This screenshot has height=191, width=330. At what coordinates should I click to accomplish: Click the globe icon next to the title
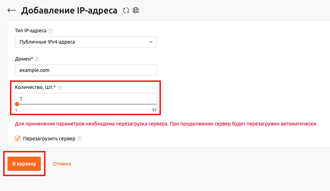click(136, 11)
